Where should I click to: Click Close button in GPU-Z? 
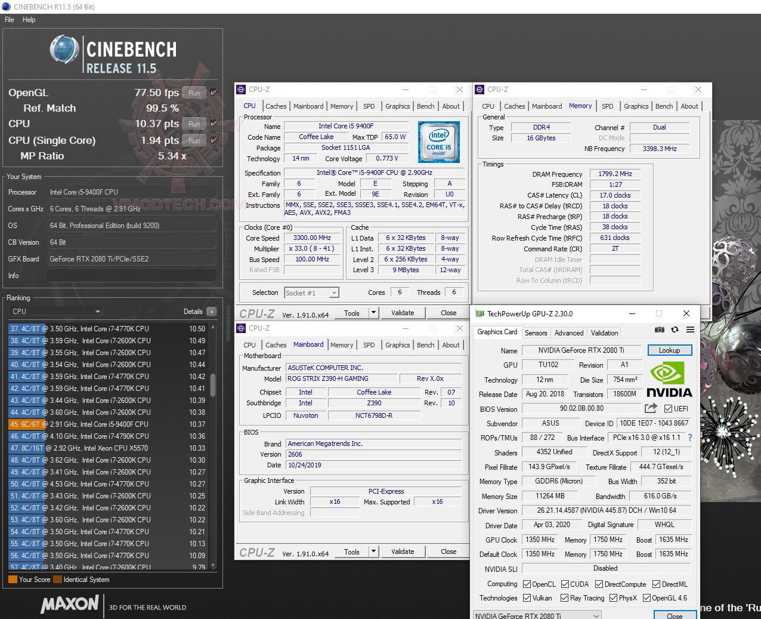click(675, 615)
